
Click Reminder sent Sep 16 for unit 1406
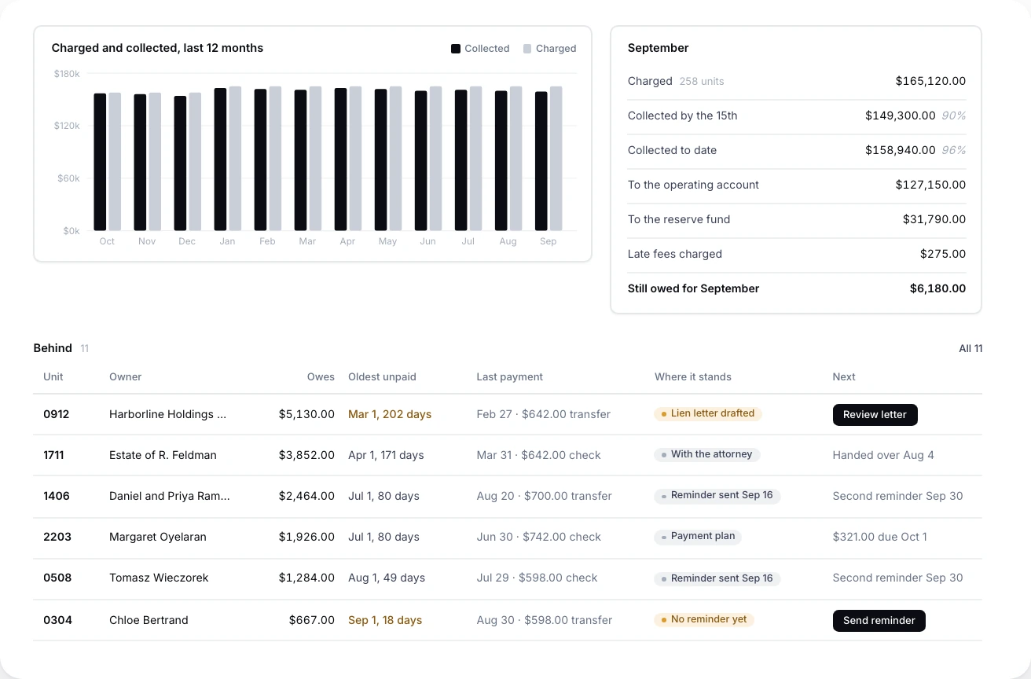[x=717, y=496]
